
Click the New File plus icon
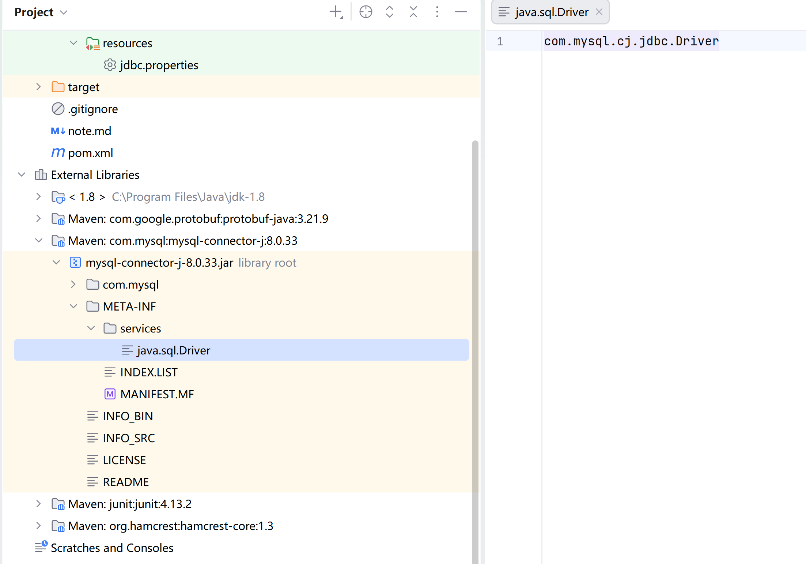(336, 12)
